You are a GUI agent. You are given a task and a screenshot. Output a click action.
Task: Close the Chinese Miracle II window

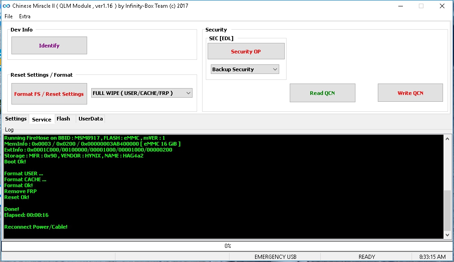point(442,6)
